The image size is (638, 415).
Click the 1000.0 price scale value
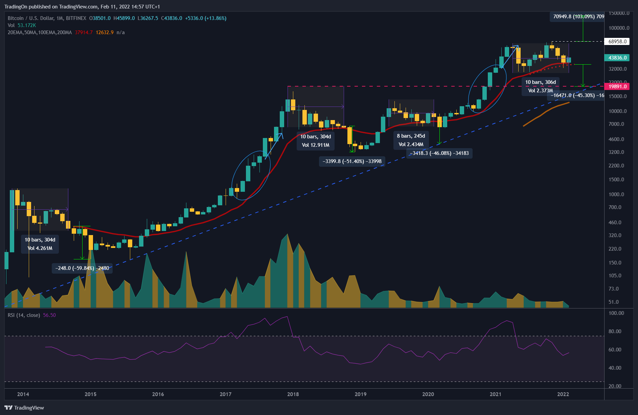point(616,194)
